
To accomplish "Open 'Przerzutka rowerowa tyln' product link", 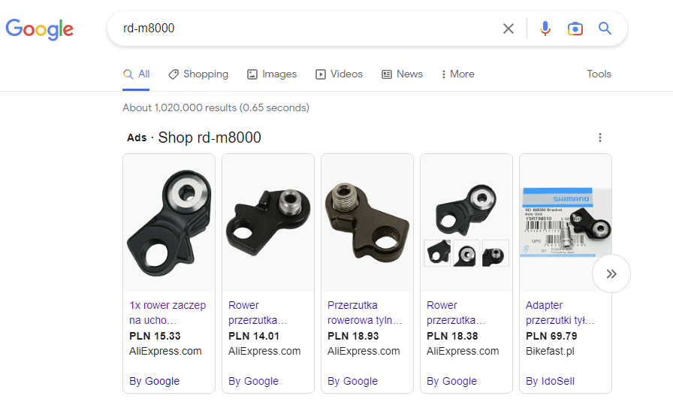I will [x=365, y=313].
